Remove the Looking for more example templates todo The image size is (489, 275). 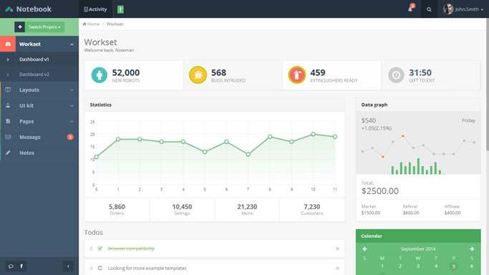tap(337, 268)
